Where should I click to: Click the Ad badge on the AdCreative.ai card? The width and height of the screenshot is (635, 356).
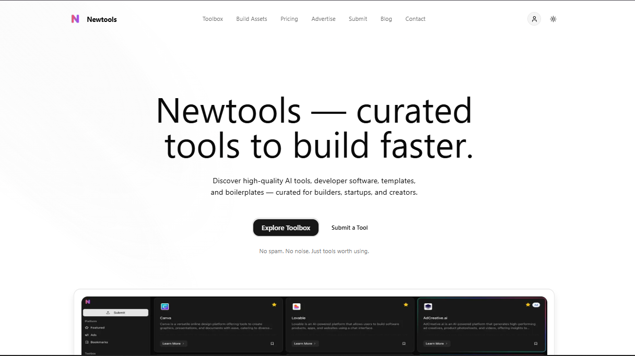(535, 304)
